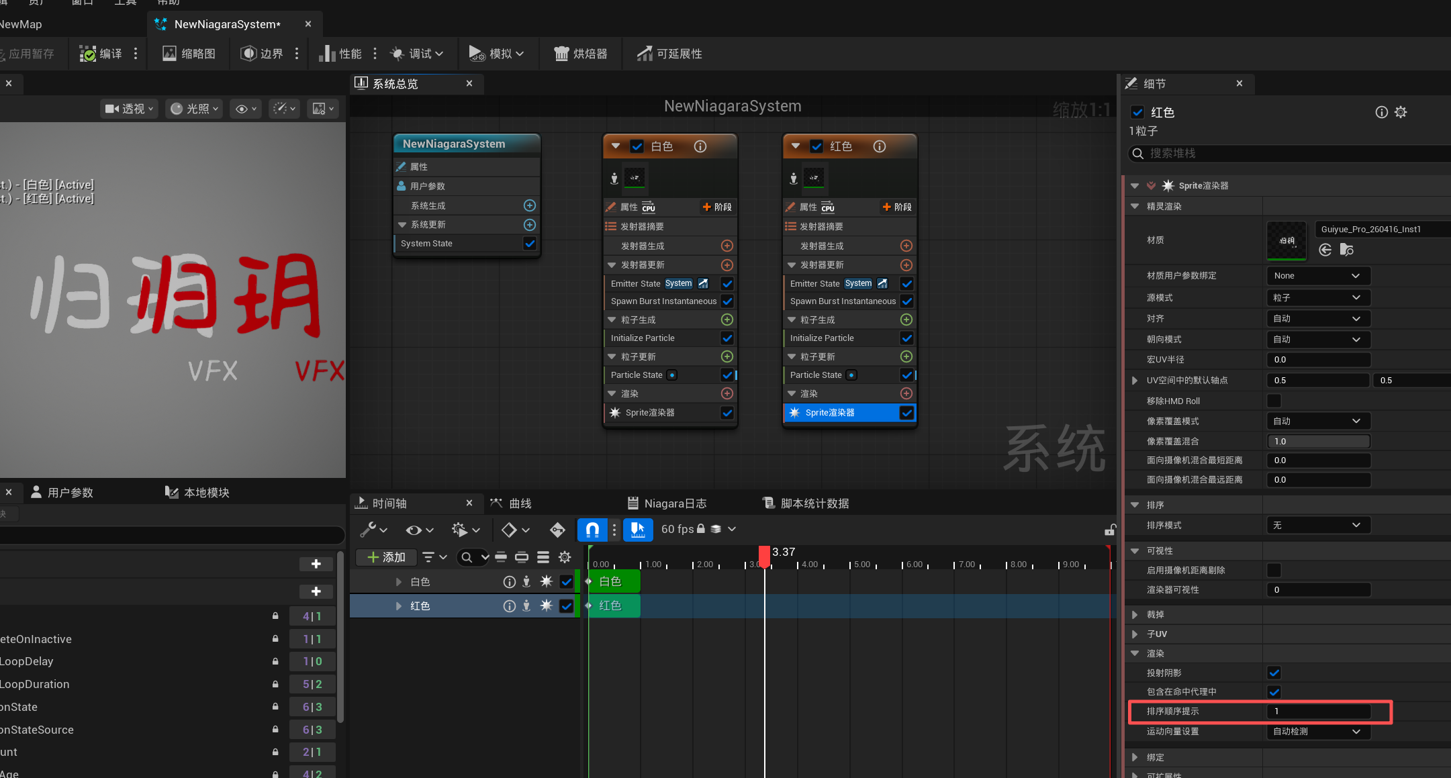The height and width of the screenshot is (778, 1451).
Task: Add module to 系统更新 via plus icon
Action: coord(530,225)
